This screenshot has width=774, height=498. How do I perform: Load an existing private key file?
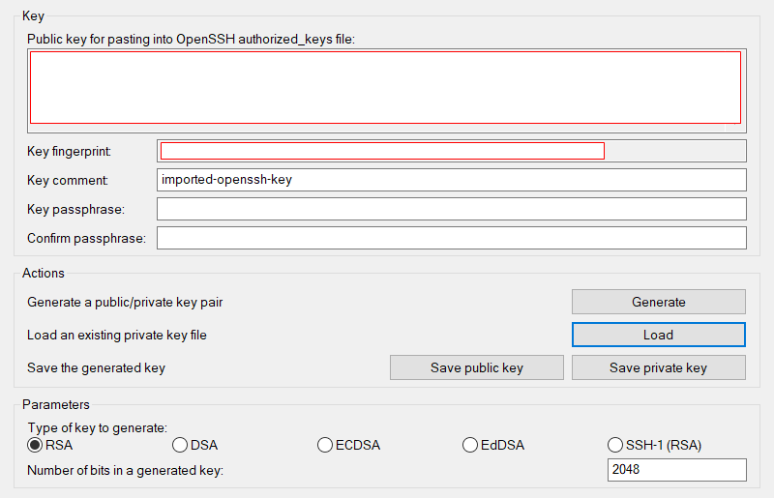click(659, 335)
